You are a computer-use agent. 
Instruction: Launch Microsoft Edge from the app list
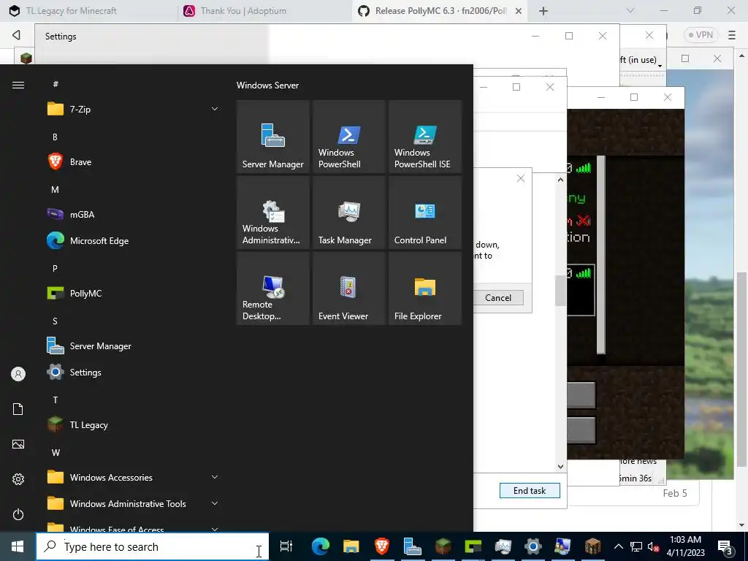click(133, 241)
